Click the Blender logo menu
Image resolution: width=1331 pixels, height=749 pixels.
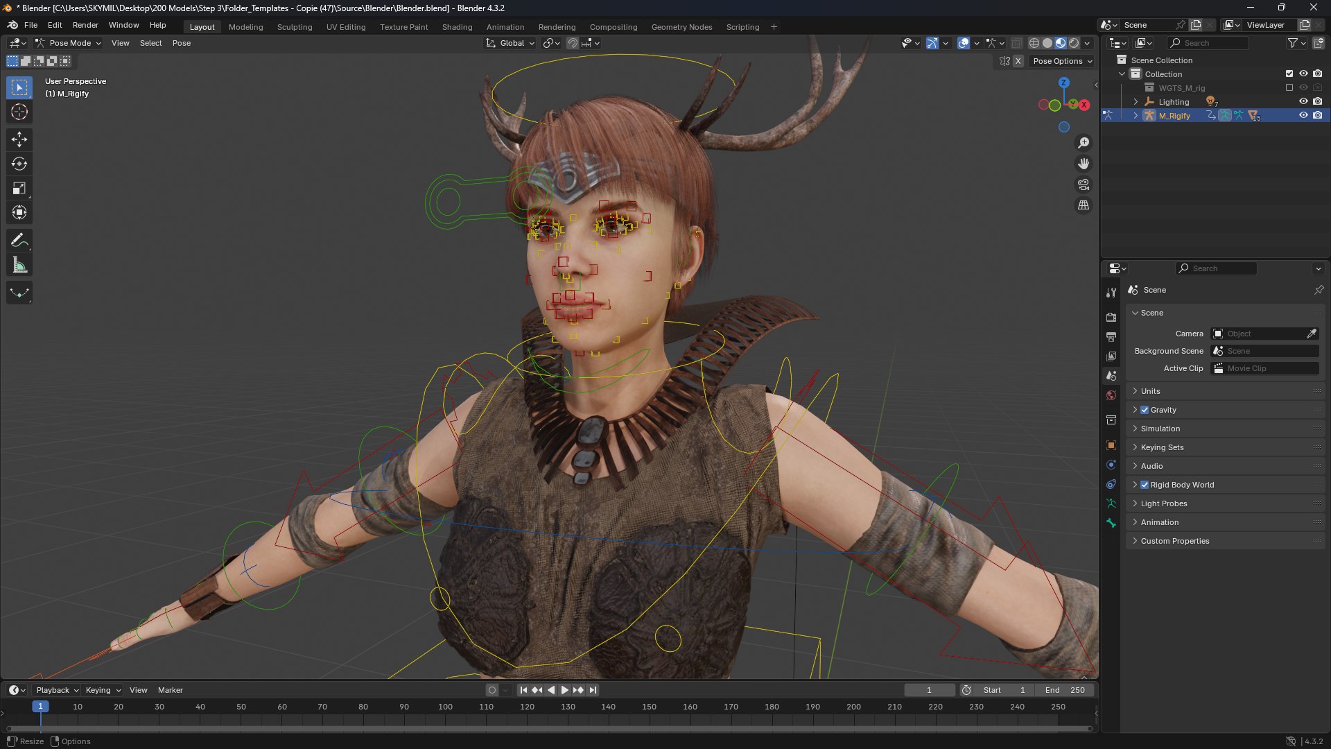pyautogui.click(x=12, y=25)
